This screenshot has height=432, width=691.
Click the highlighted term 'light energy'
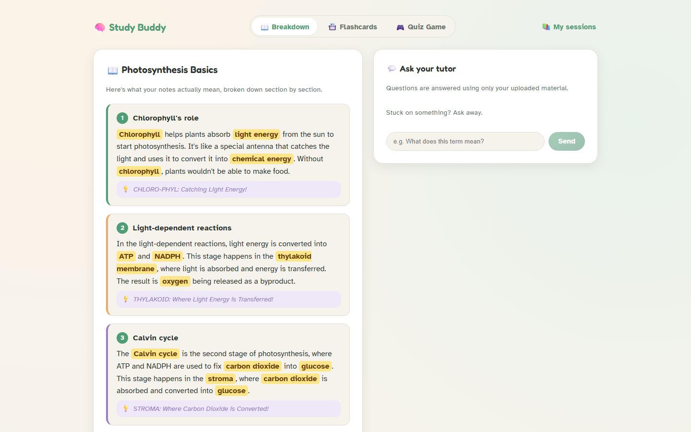click(256, 134)
